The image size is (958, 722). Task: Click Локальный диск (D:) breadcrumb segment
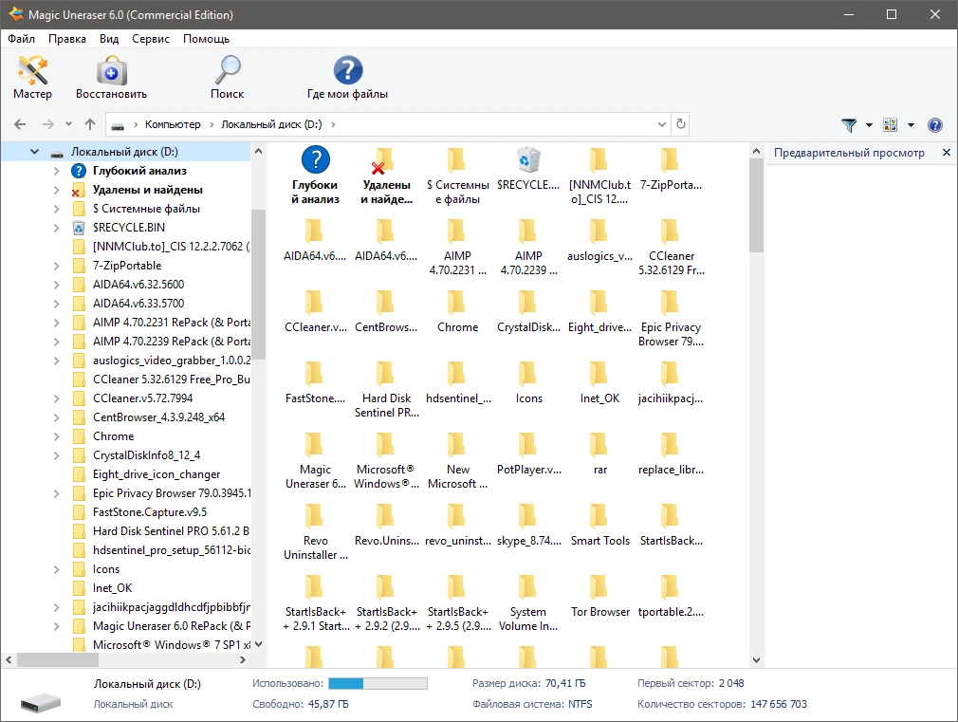point(271,124)
